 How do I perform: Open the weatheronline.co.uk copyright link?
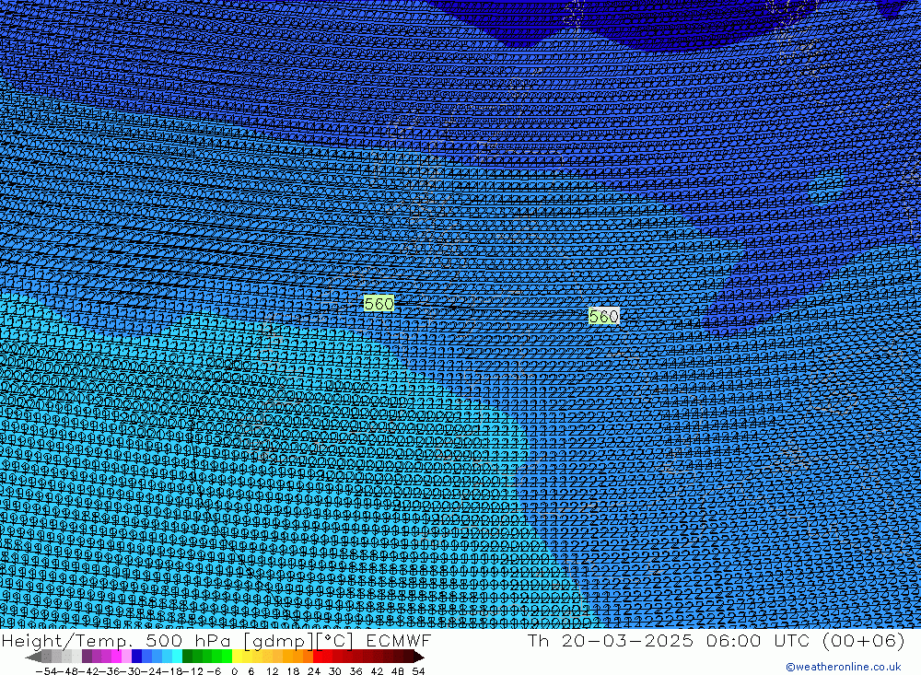[x=843, y=667]
